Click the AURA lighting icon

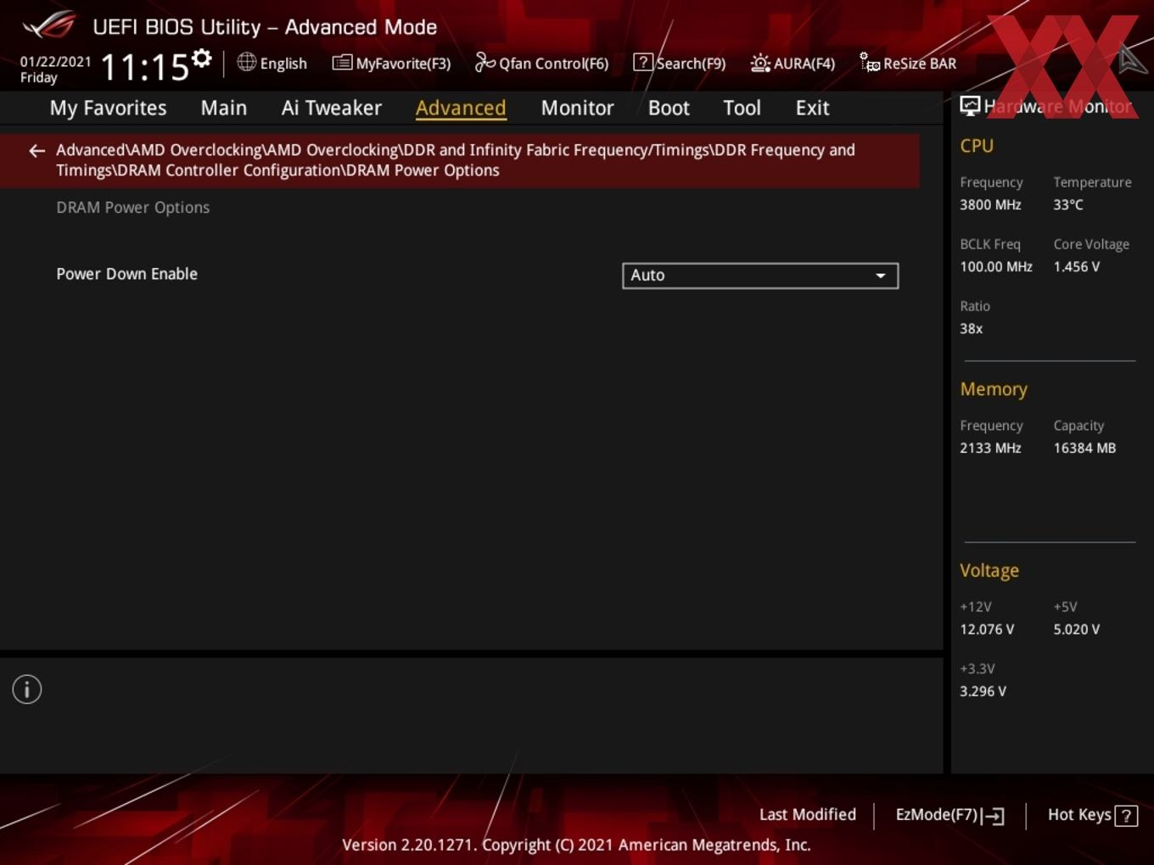(760, 63)
